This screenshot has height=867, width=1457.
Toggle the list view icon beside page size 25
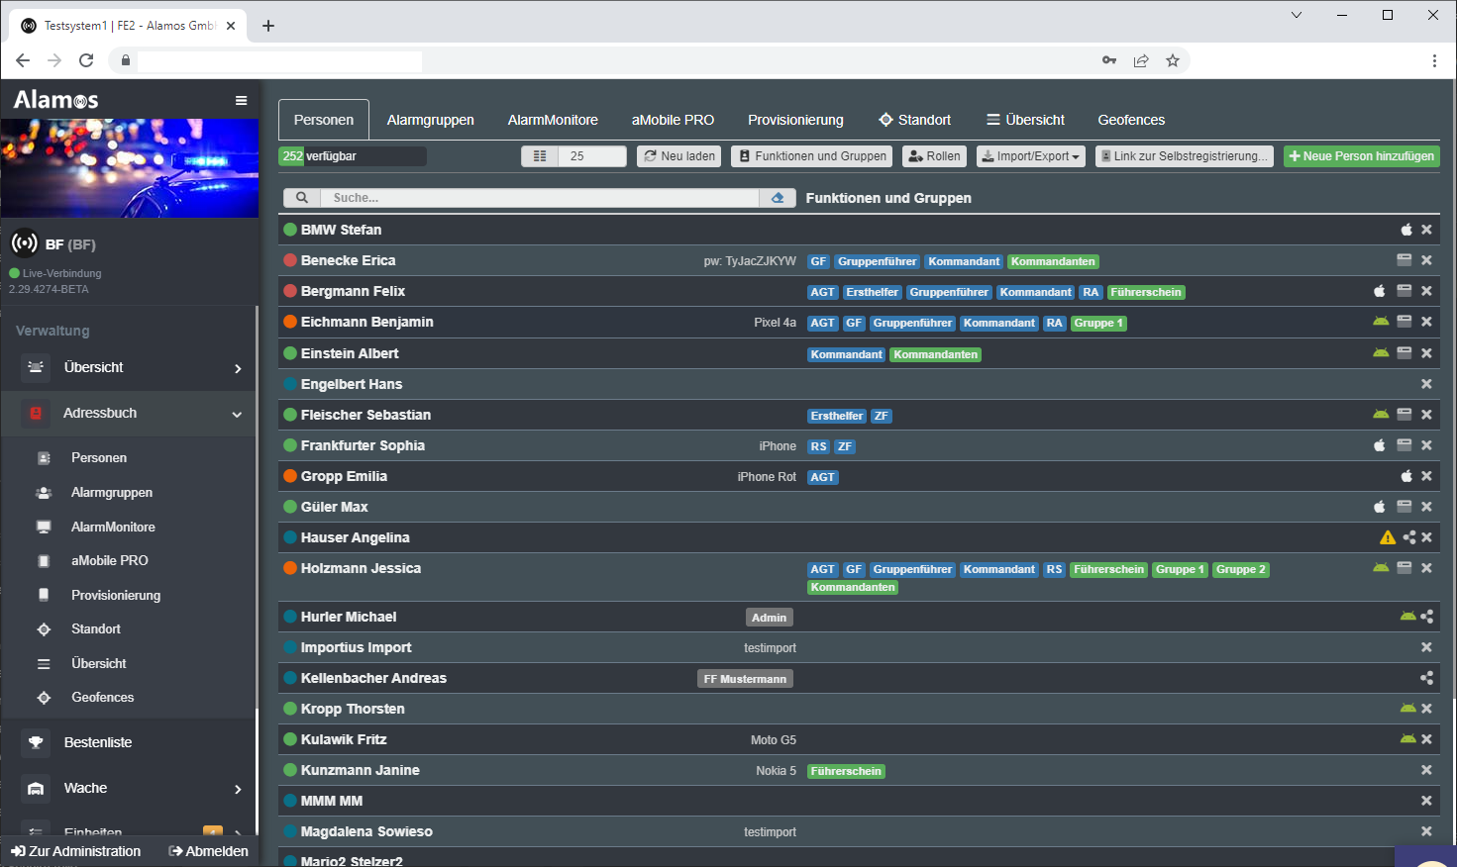540,156
